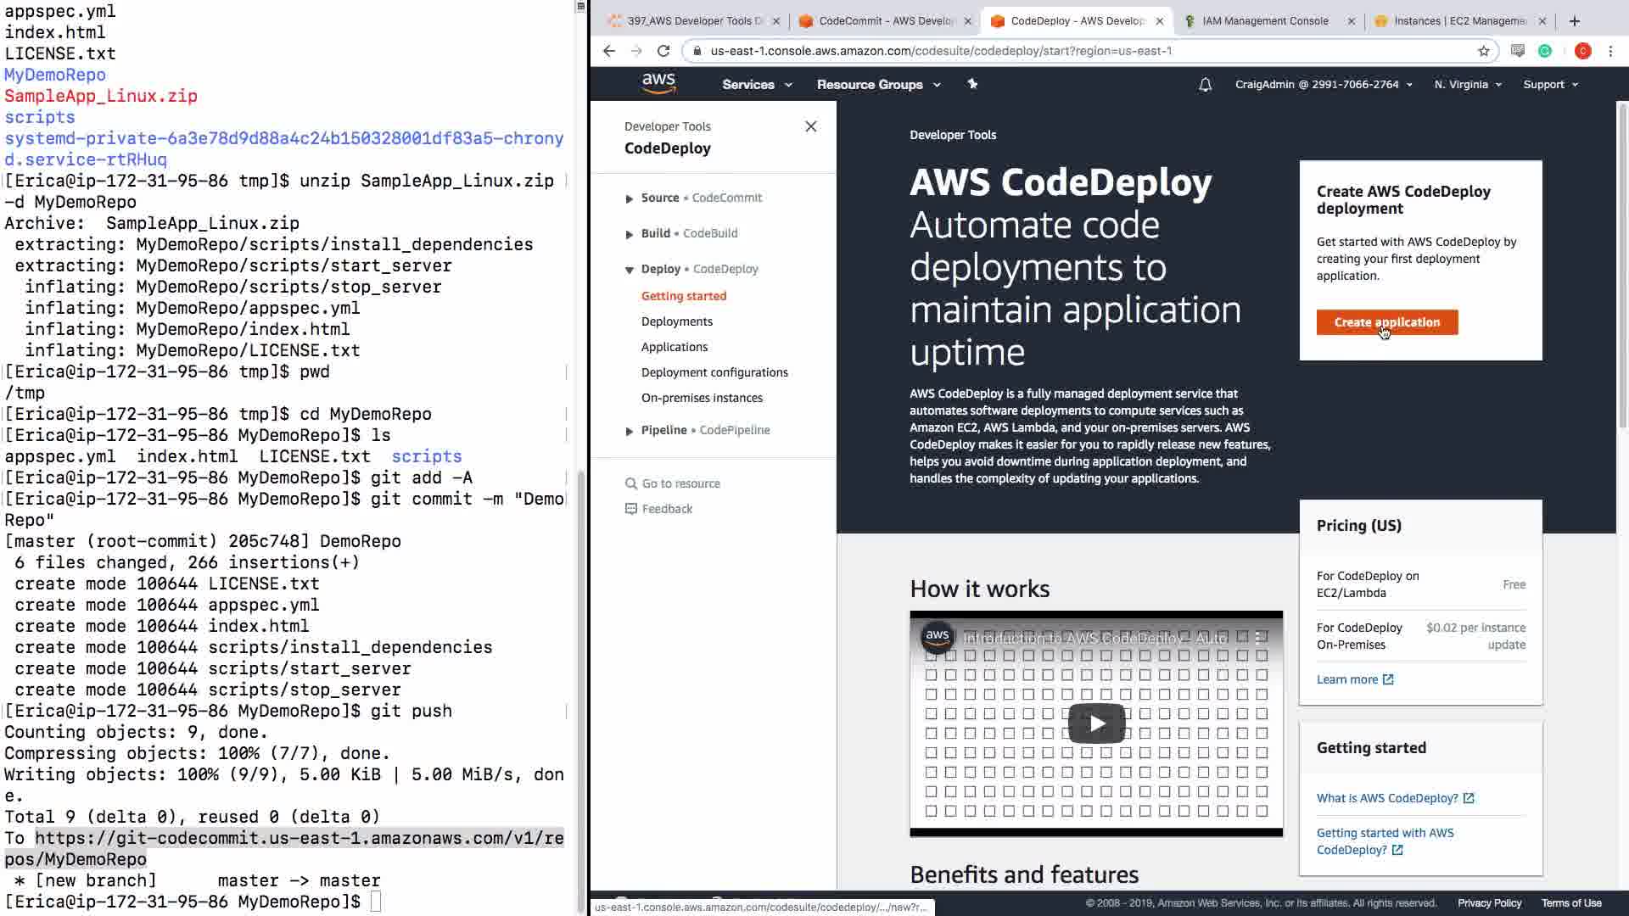This screenshot has height=916, width=1629.
Task: Click the AWS logo home icon
Action: click(658, 83)
